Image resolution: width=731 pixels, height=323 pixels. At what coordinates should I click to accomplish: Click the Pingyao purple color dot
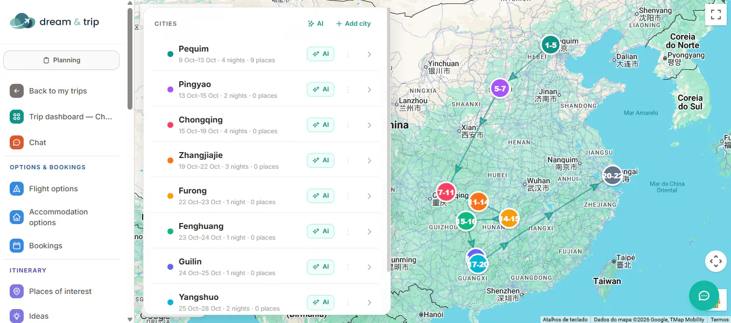click(x=170, y=90)
